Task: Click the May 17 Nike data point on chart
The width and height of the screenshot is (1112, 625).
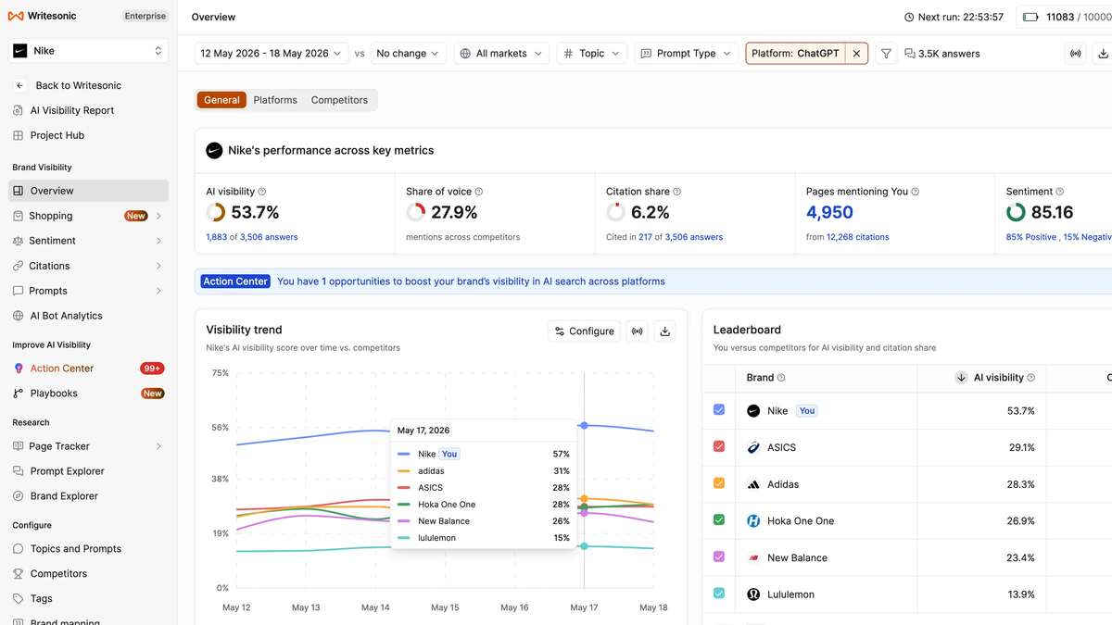Action: [584, 425]
